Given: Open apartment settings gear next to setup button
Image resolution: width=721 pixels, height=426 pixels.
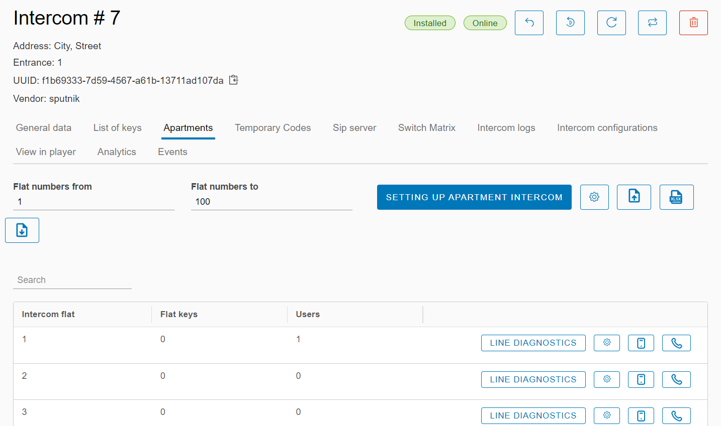Looking at the screenshot, I should tap(594, 197).
